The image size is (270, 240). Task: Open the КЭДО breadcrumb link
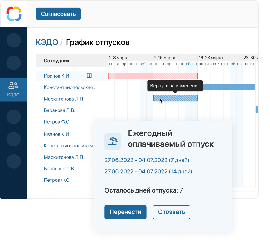point(47,42)
